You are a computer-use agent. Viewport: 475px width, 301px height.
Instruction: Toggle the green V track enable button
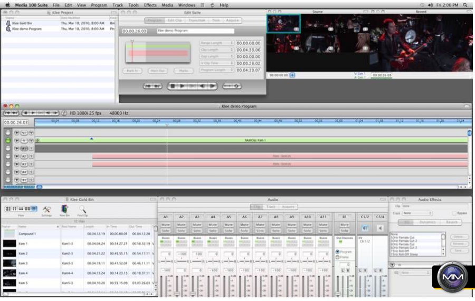pos(8,140)
